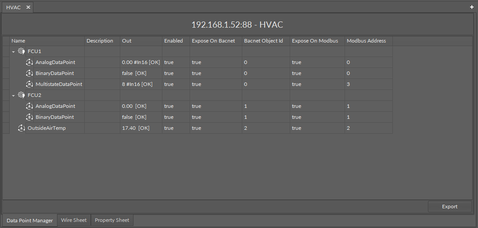This screenshot has height=228, width=478.
Task: Click the BinaryDataPoint icon under FCU1
Action: 29,73
